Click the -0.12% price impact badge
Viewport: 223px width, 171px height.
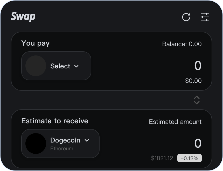189,158
